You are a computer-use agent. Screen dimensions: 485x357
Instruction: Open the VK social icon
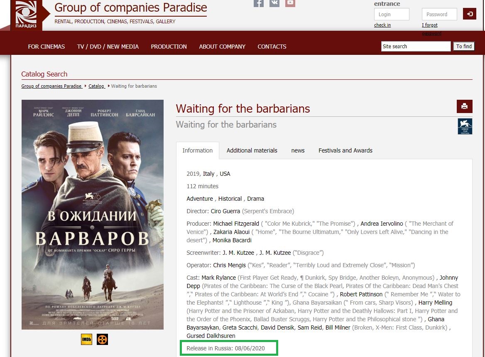[274, 3]
